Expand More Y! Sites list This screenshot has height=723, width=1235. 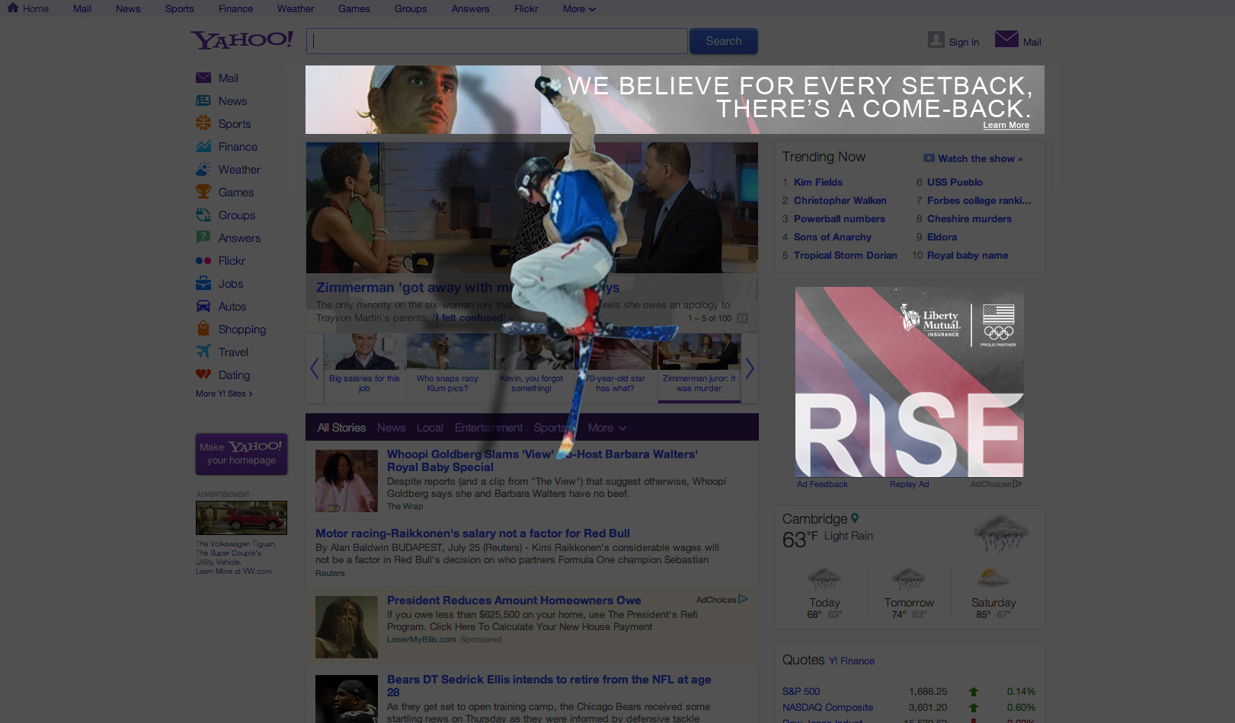[223, 393]
